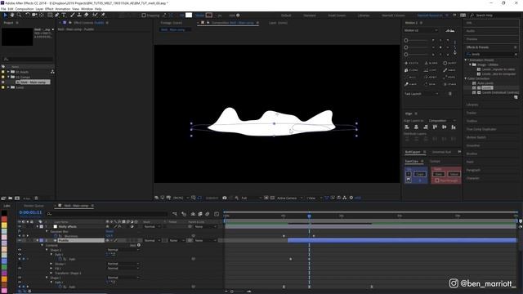Click new composition icon in Project panel
Viewport: 523px width, 294px height.
[17, 198]
